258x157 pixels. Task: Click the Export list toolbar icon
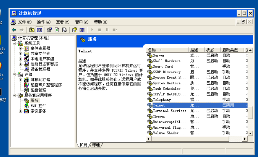click(65, 30)
